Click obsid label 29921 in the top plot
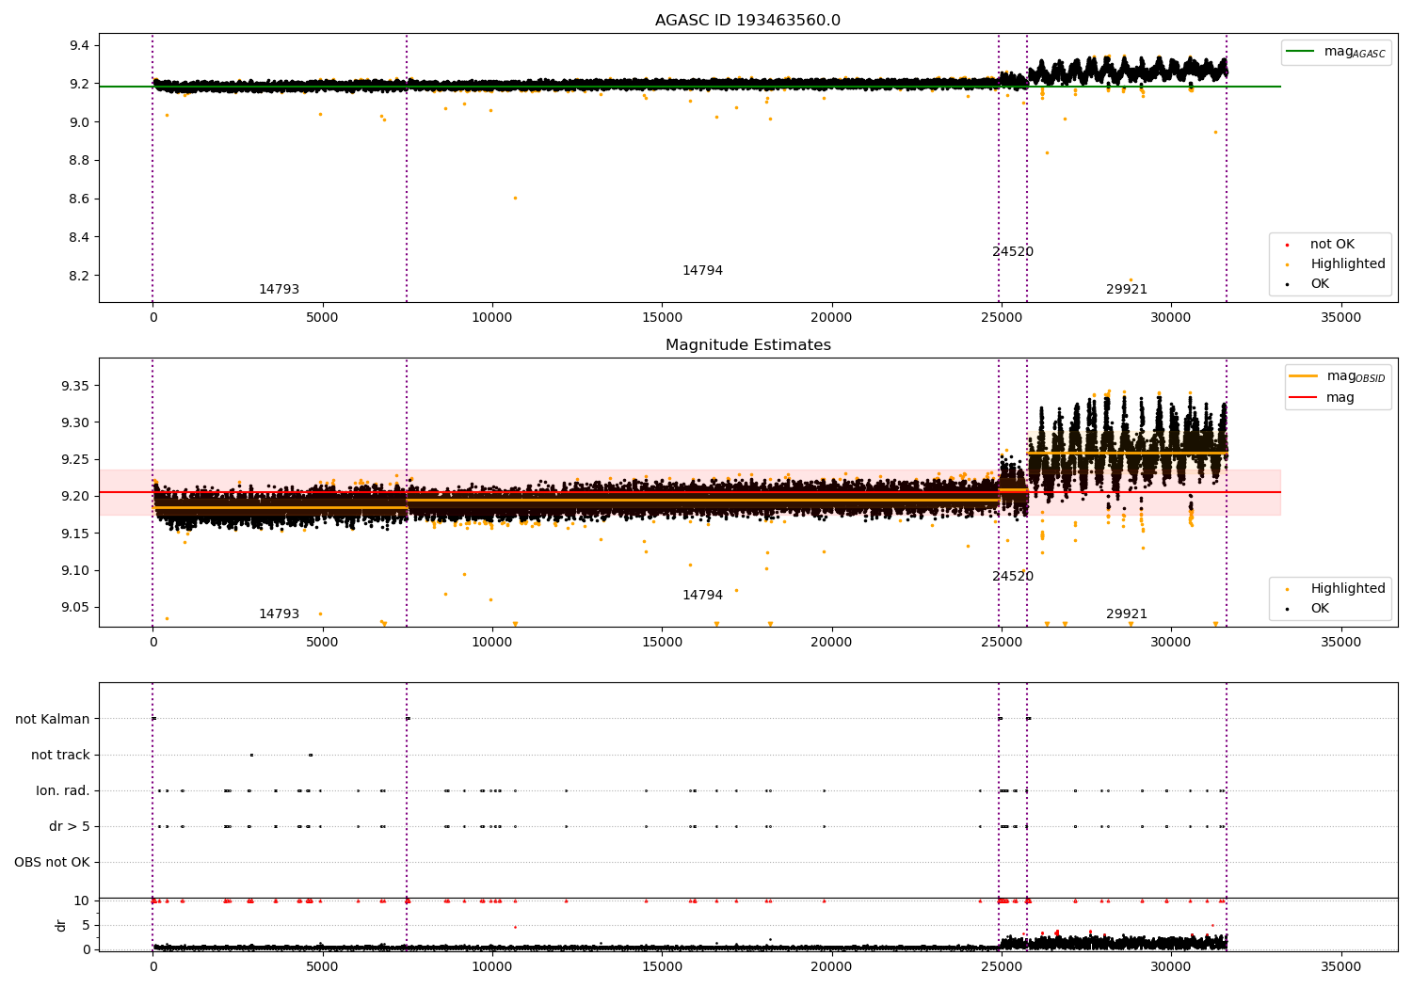 coord(1127,290)
